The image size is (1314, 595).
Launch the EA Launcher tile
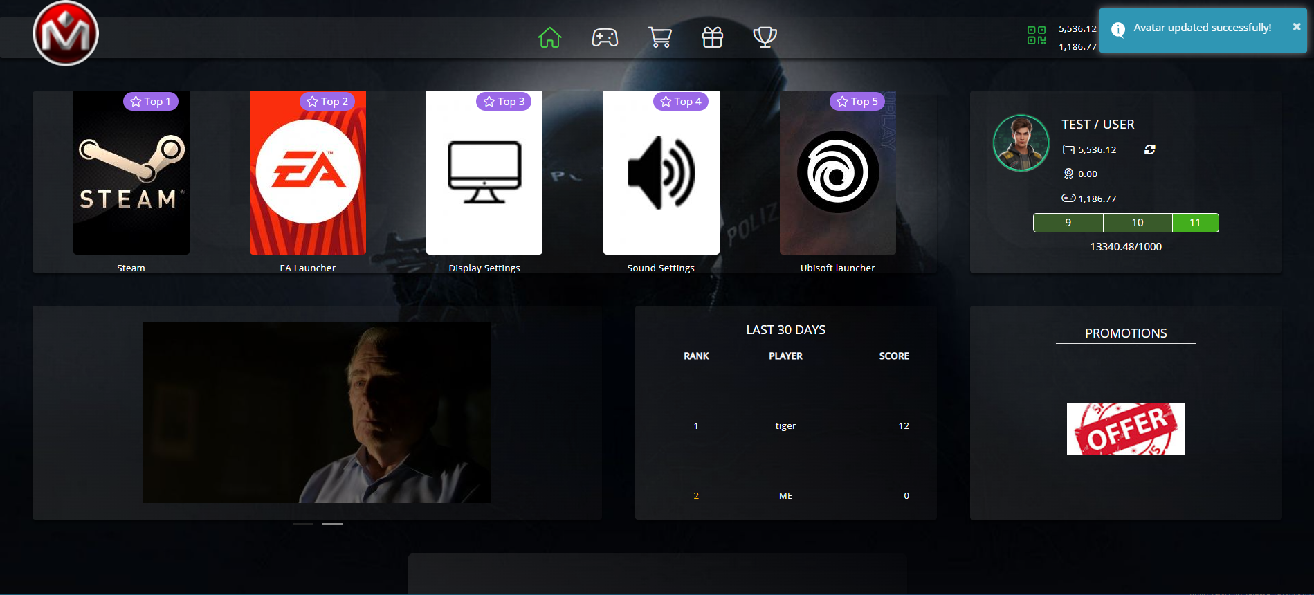pyautogui.click(x=308, y=173)
